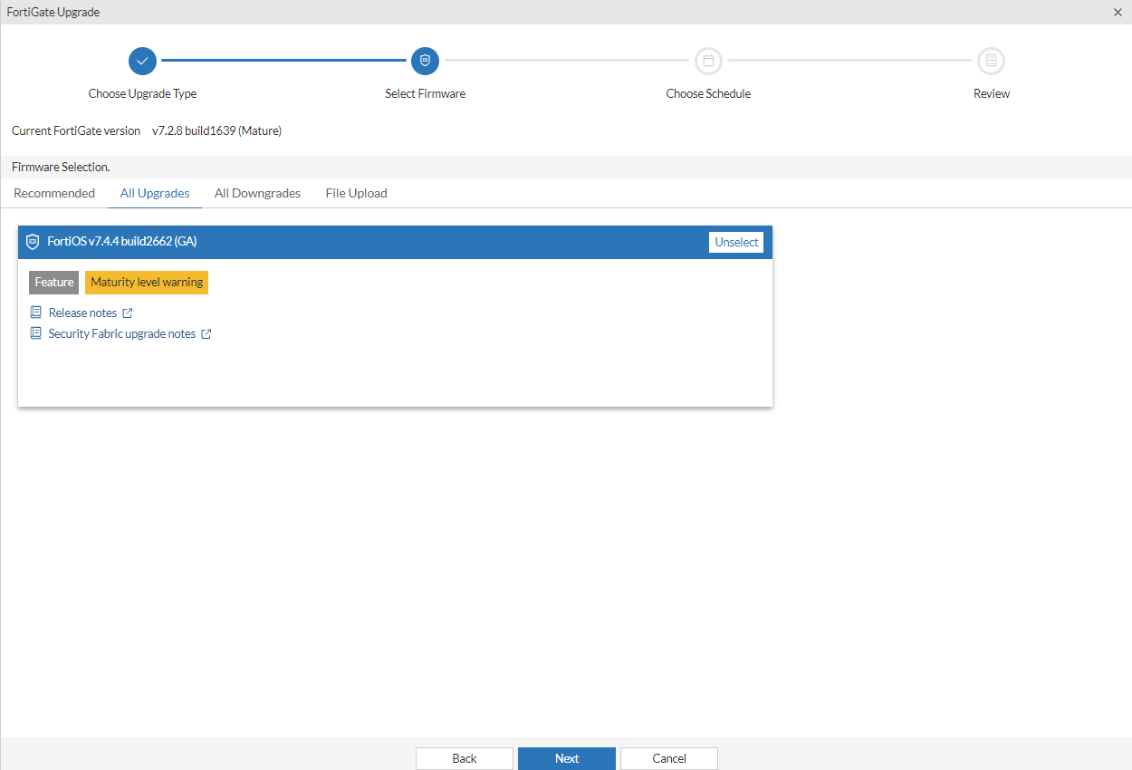Proceed using the Next button

click(x=566, y=758)
